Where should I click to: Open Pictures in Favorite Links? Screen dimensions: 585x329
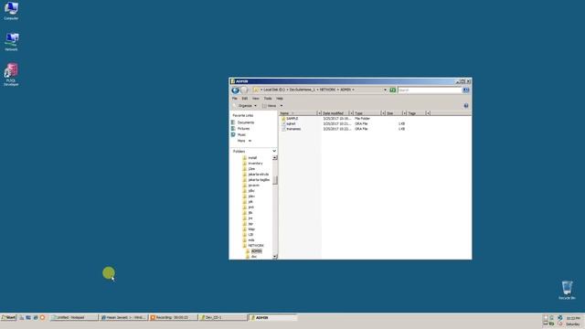pos(243,128)
